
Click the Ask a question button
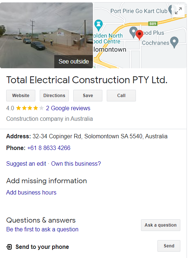161,225
